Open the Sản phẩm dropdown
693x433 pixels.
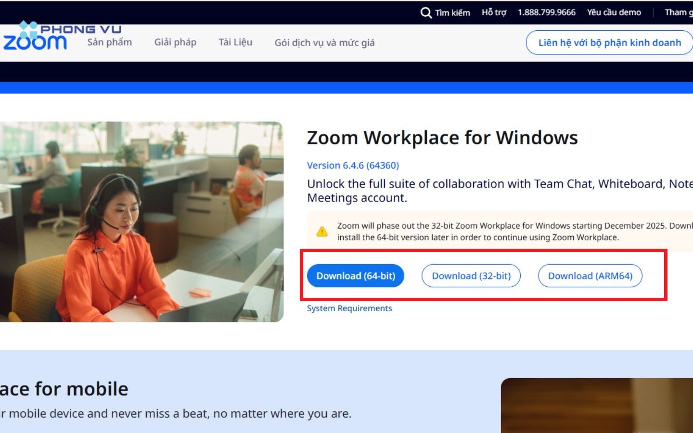coord(109,42)
